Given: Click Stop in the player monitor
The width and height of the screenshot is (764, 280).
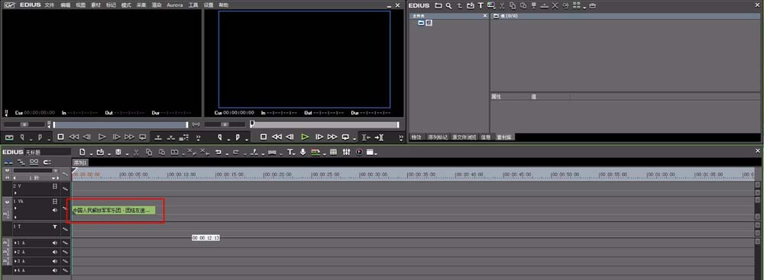Looking at the screenshot, I should (x=60, y=137).
